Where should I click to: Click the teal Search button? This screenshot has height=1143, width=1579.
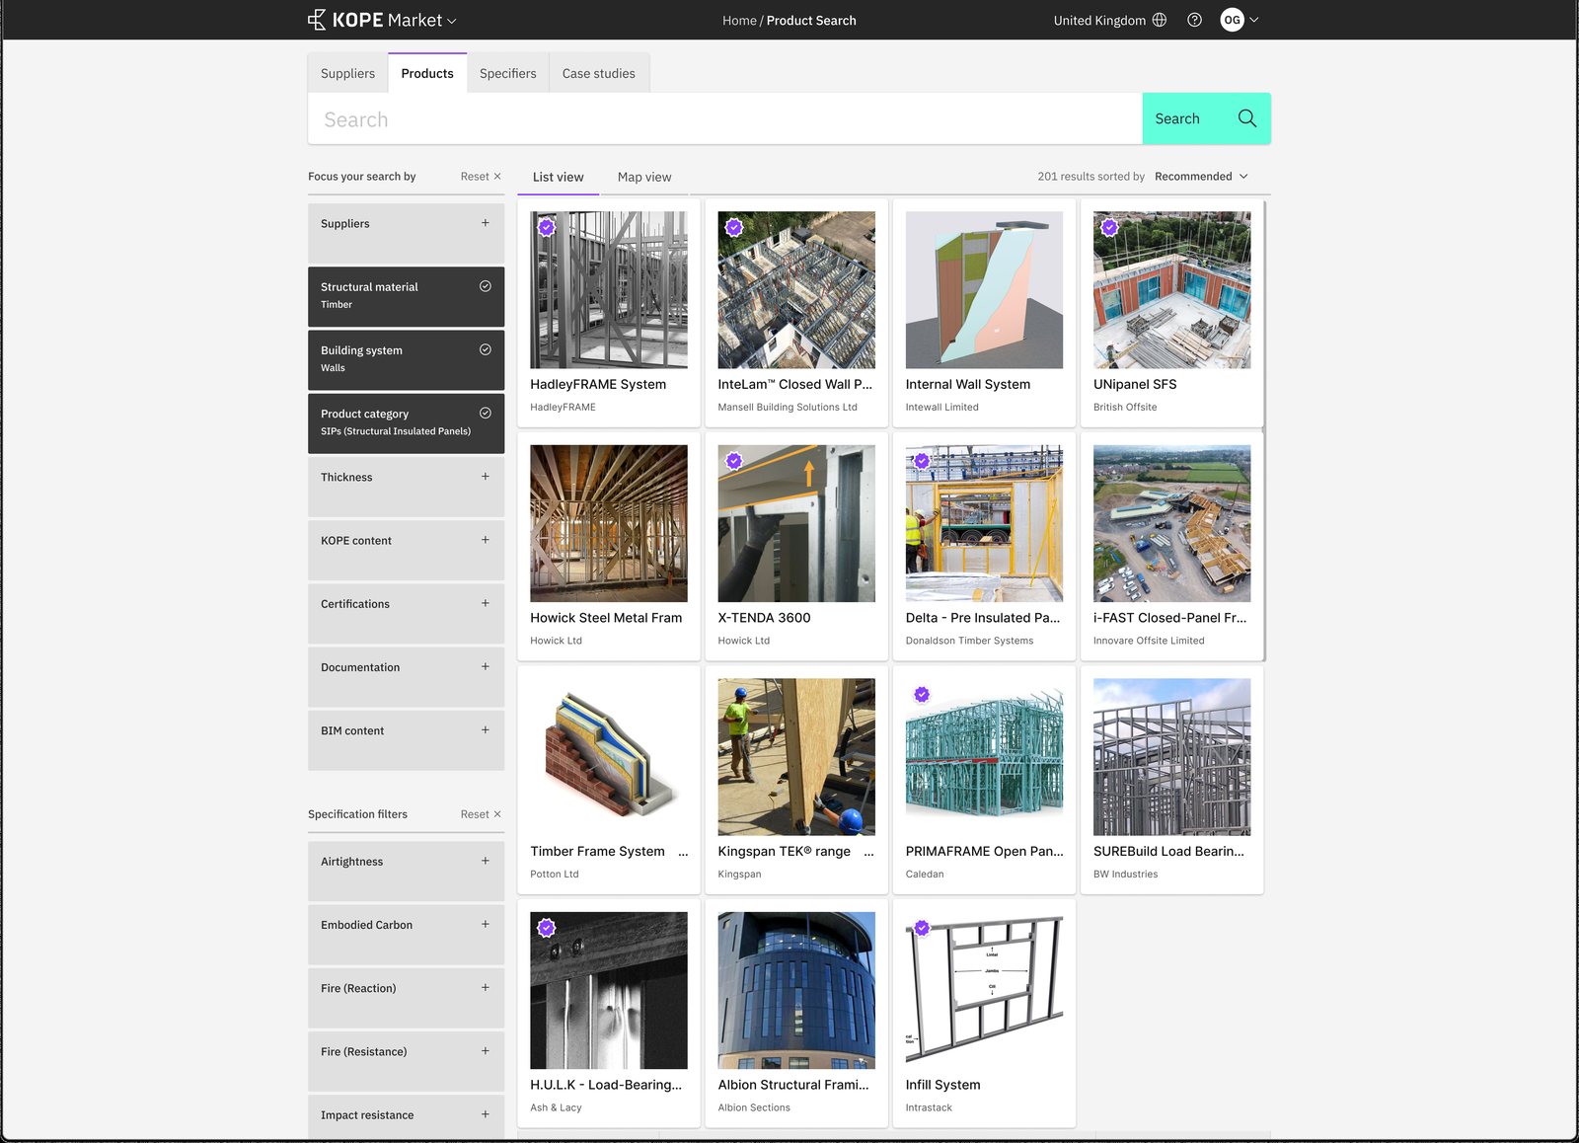[x=1206, y=118]
